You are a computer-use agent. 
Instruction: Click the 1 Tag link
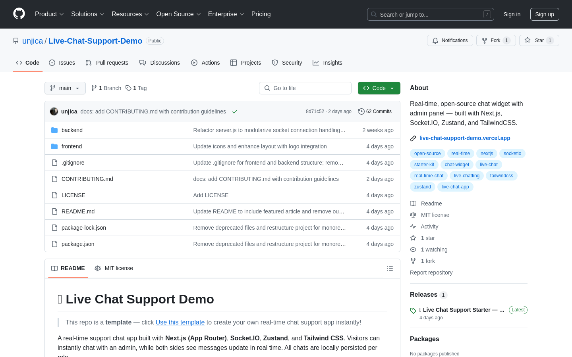click(136, 88)
